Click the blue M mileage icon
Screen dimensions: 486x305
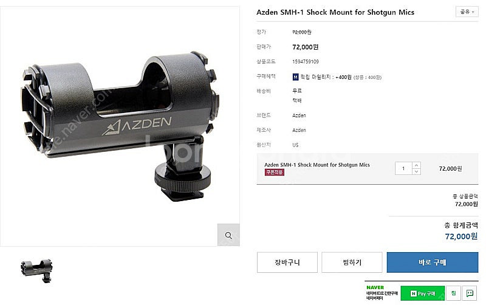pyautogui.click(x=295, y=77)
